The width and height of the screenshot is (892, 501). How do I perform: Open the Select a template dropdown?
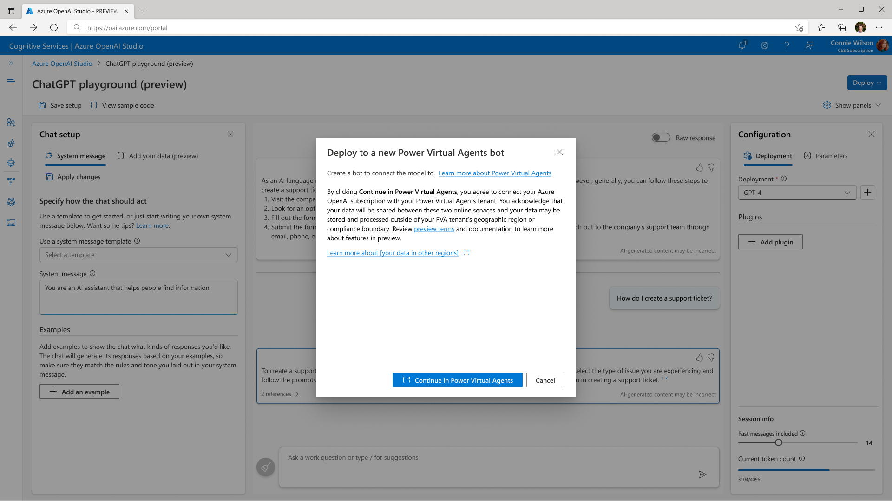(138, 255)
